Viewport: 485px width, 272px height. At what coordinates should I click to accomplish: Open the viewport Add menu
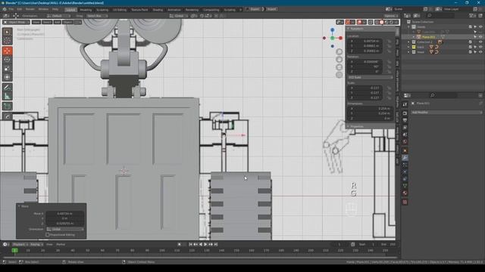(58, 22)
